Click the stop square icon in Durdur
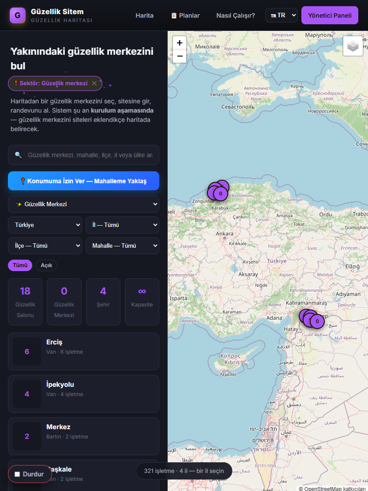368x491 pixels. pos(17,474)
